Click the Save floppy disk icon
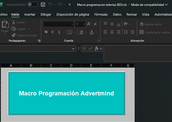The width and height of the screenshot is (172, 122). [43, 5]
